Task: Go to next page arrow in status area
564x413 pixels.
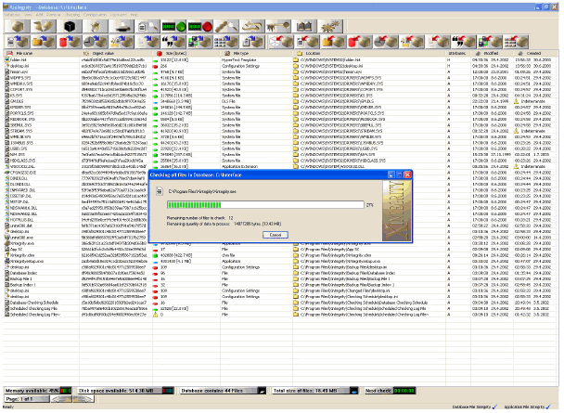Action: pos(83,399)
